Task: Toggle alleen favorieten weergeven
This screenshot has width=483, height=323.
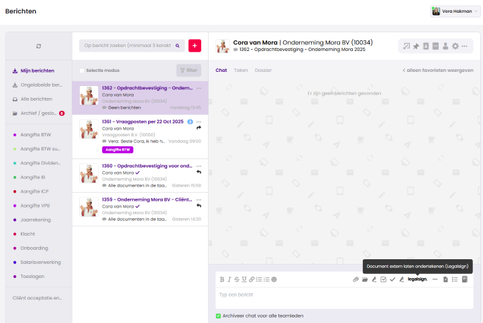Action: coord(437,70)
